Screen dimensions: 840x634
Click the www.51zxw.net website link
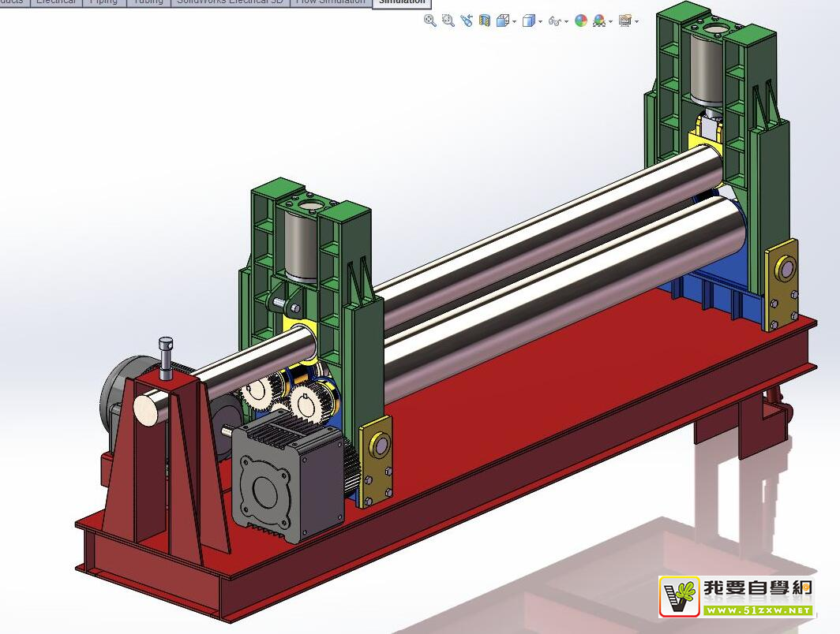tap(757, 610)
